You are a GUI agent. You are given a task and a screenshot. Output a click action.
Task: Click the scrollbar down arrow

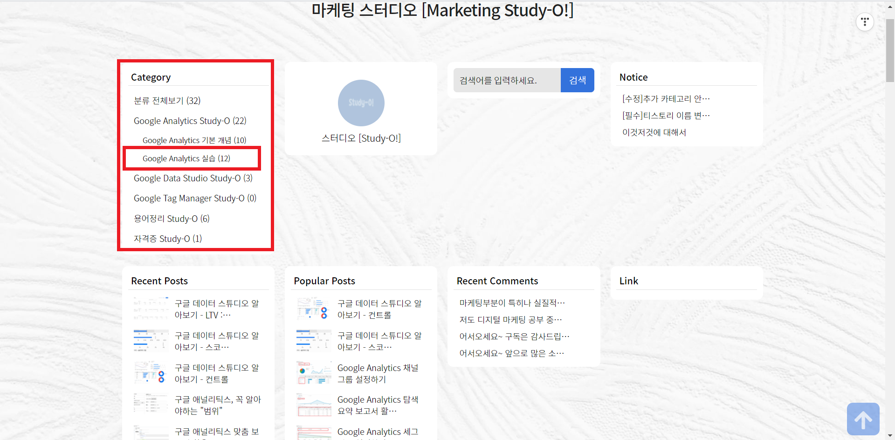[890, 436]
